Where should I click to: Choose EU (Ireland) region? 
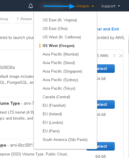tap(52, 114)
